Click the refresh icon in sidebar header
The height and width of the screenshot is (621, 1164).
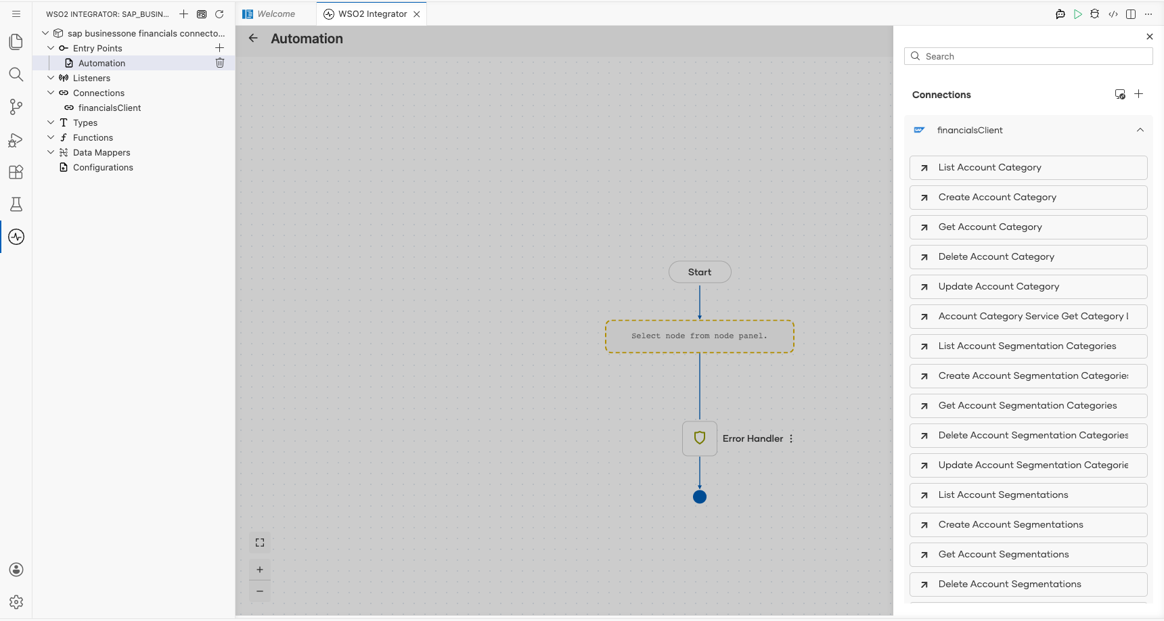[x=219, y=14]
